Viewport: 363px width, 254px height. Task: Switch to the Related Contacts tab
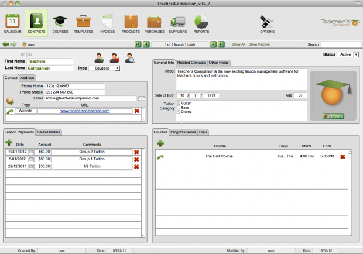point(191,63)
